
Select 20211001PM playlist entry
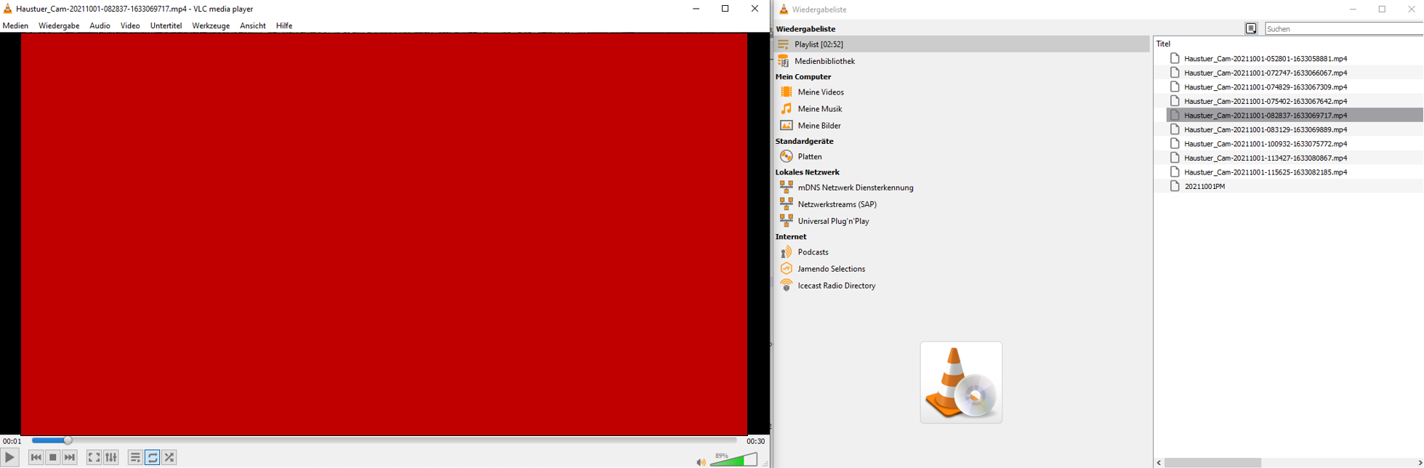click(1204, 186)
